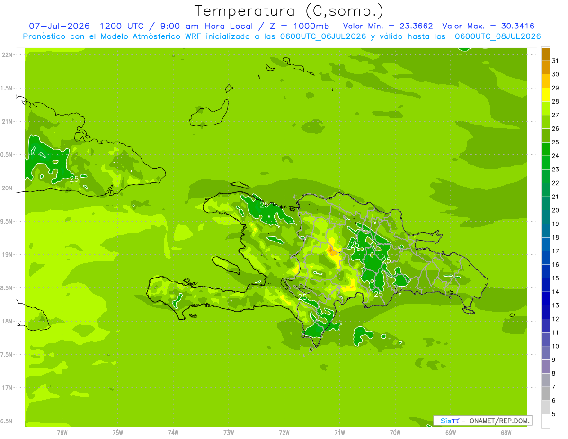Click the 'SisTT – ONAMET/REP.DOM.' credit box
Screen dimensions: 568x439
click(482, 421)
